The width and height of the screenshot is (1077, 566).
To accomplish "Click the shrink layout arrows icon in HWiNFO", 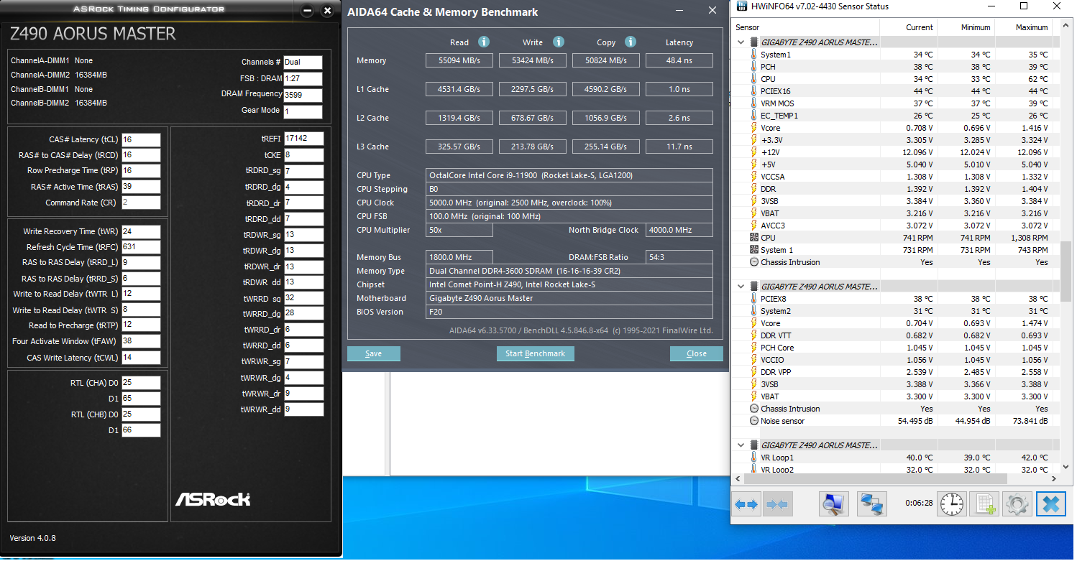I will click(x=777, y=504).
